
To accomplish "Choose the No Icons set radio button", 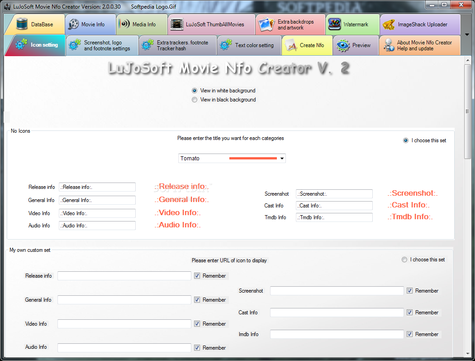I will [406, 140].
